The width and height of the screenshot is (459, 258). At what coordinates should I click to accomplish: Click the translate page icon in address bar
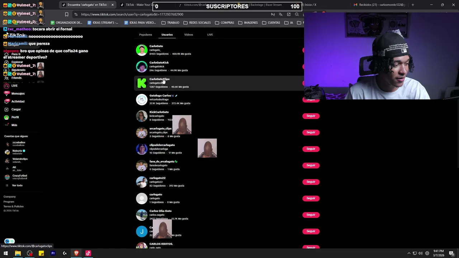point(280,14)
